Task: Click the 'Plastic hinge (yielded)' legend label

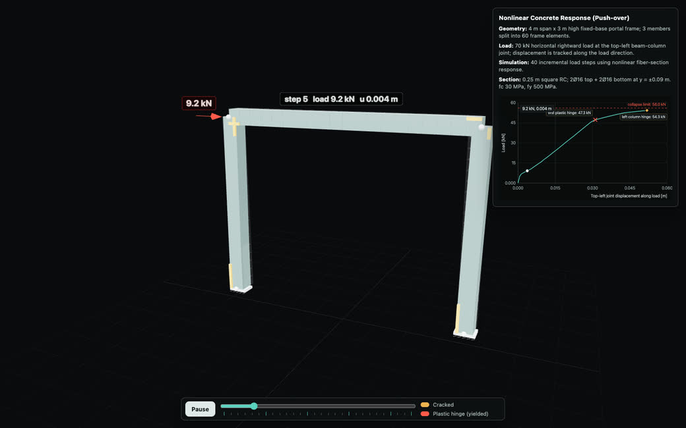Action: (460, 414)
